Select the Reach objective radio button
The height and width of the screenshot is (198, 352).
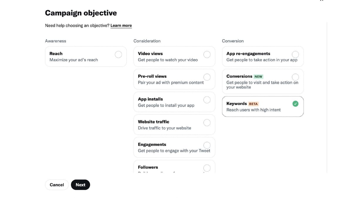(118, 55)
